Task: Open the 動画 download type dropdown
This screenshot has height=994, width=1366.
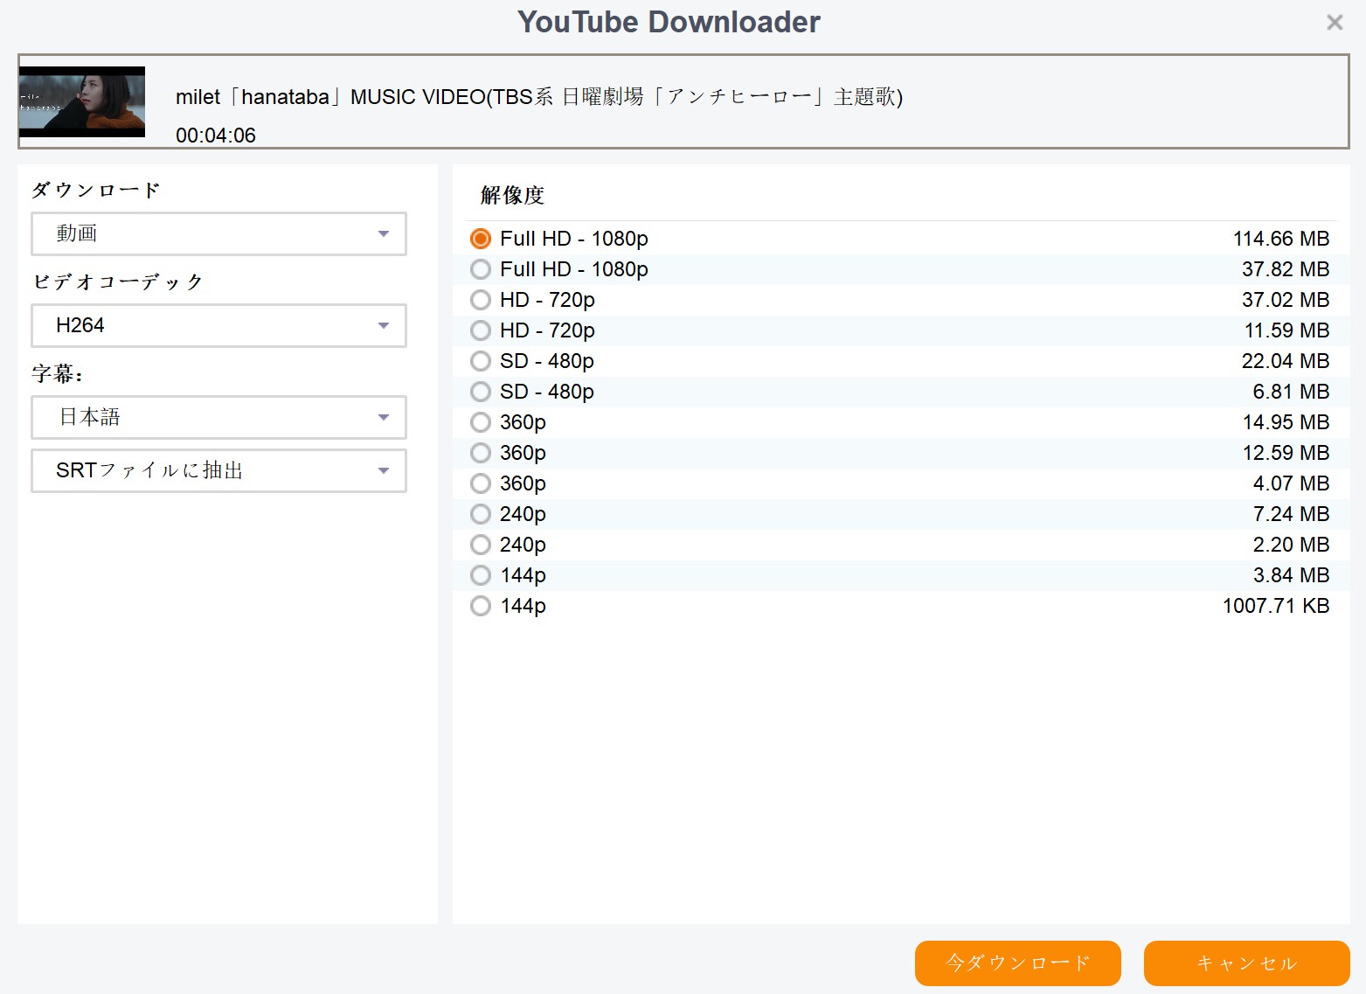Action: (218, 233)
